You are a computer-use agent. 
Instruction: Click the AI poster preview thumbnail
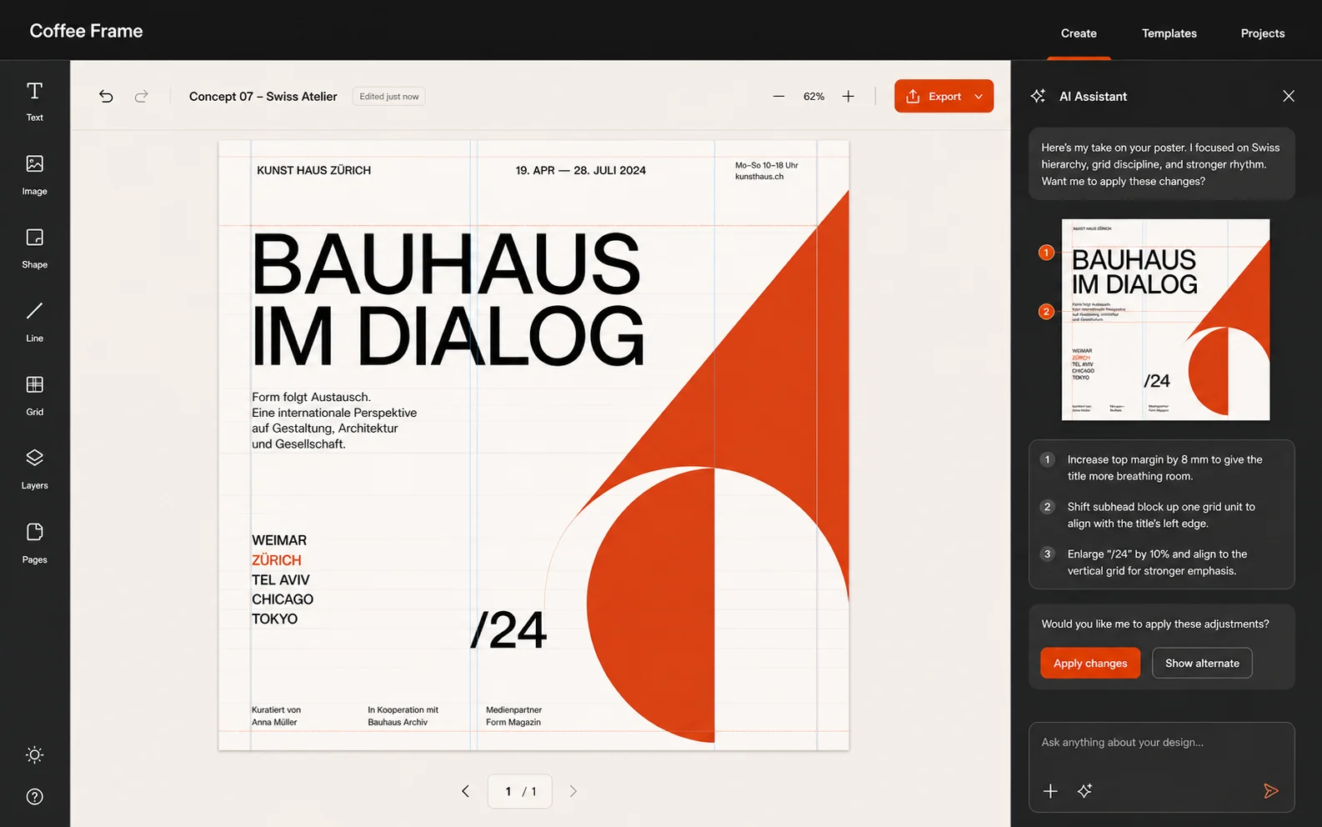1165,319
